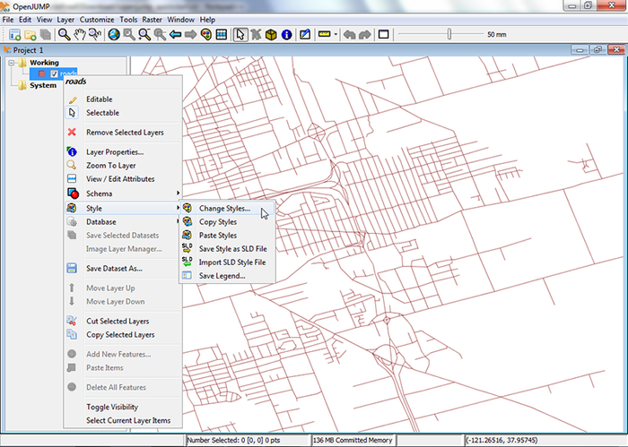Image resolution: width=628 pixels, height=447 pixels.
Task: Click the Project 1 window title
Action: click(x=28, y=50)
